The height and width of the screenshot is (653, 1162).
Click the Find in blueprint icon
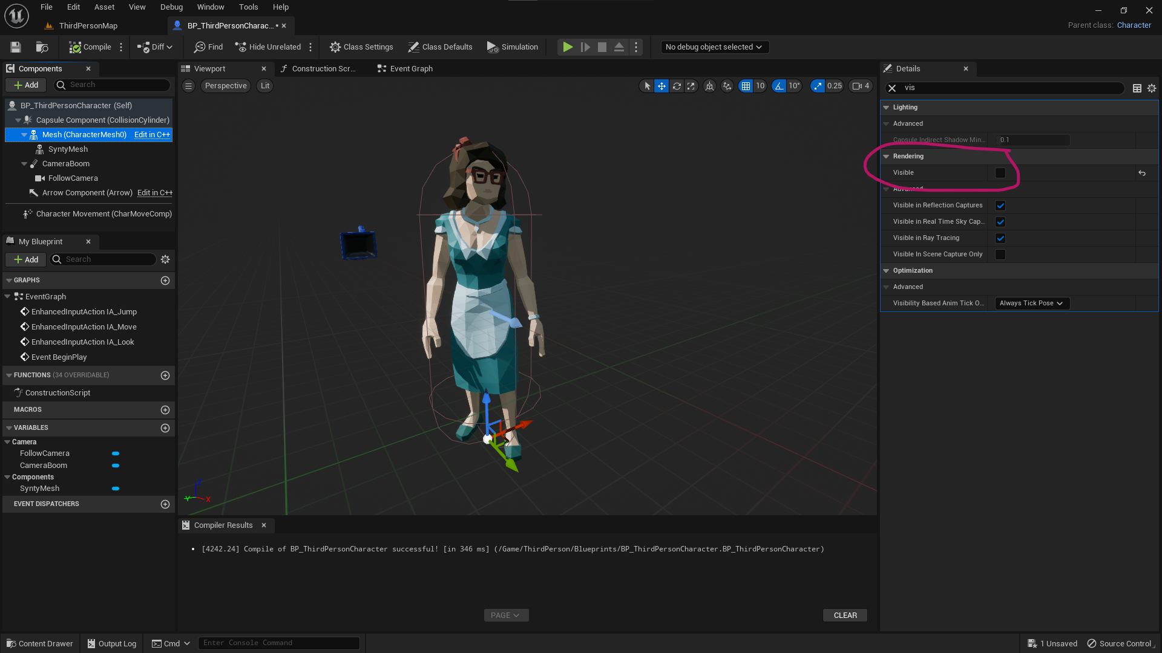point(200,47)
